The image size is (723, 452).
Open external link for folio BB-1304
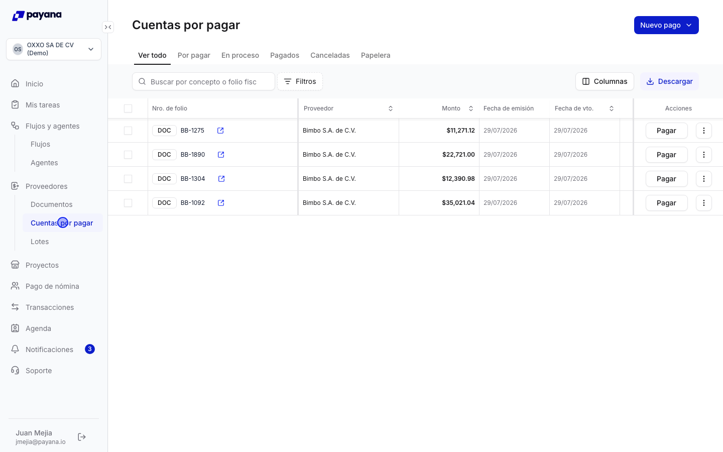(x=221, y=179)
